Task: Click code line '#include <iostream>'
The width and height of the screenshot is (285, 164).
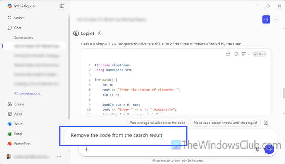Action: point(112,65)
